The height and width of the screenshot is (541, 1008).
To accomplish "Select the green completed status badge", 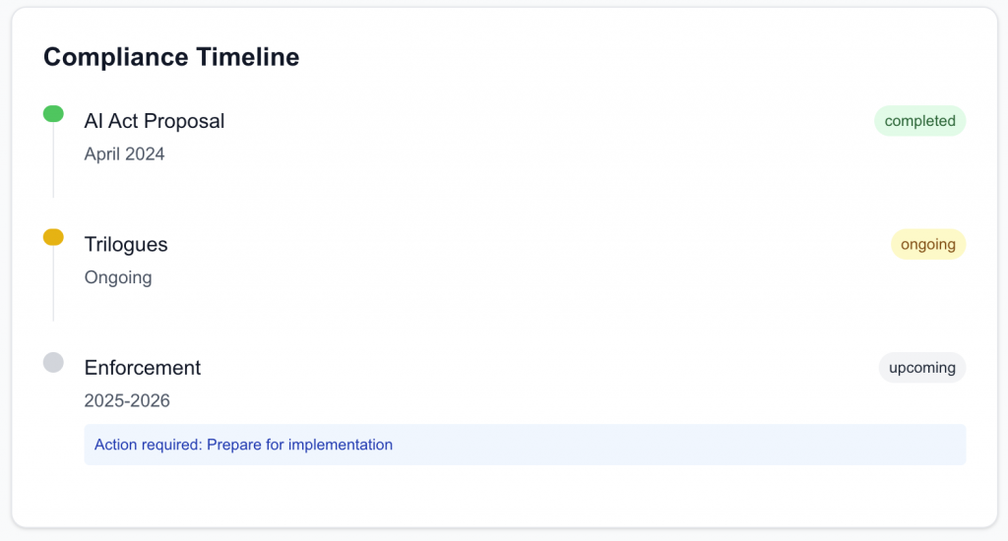I will (x=919, y=121).
